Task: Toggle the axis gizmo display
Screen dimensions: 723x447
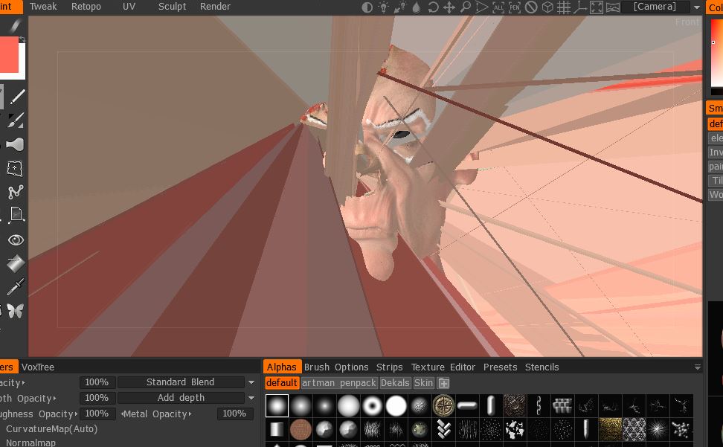Action: click(580, 7)
